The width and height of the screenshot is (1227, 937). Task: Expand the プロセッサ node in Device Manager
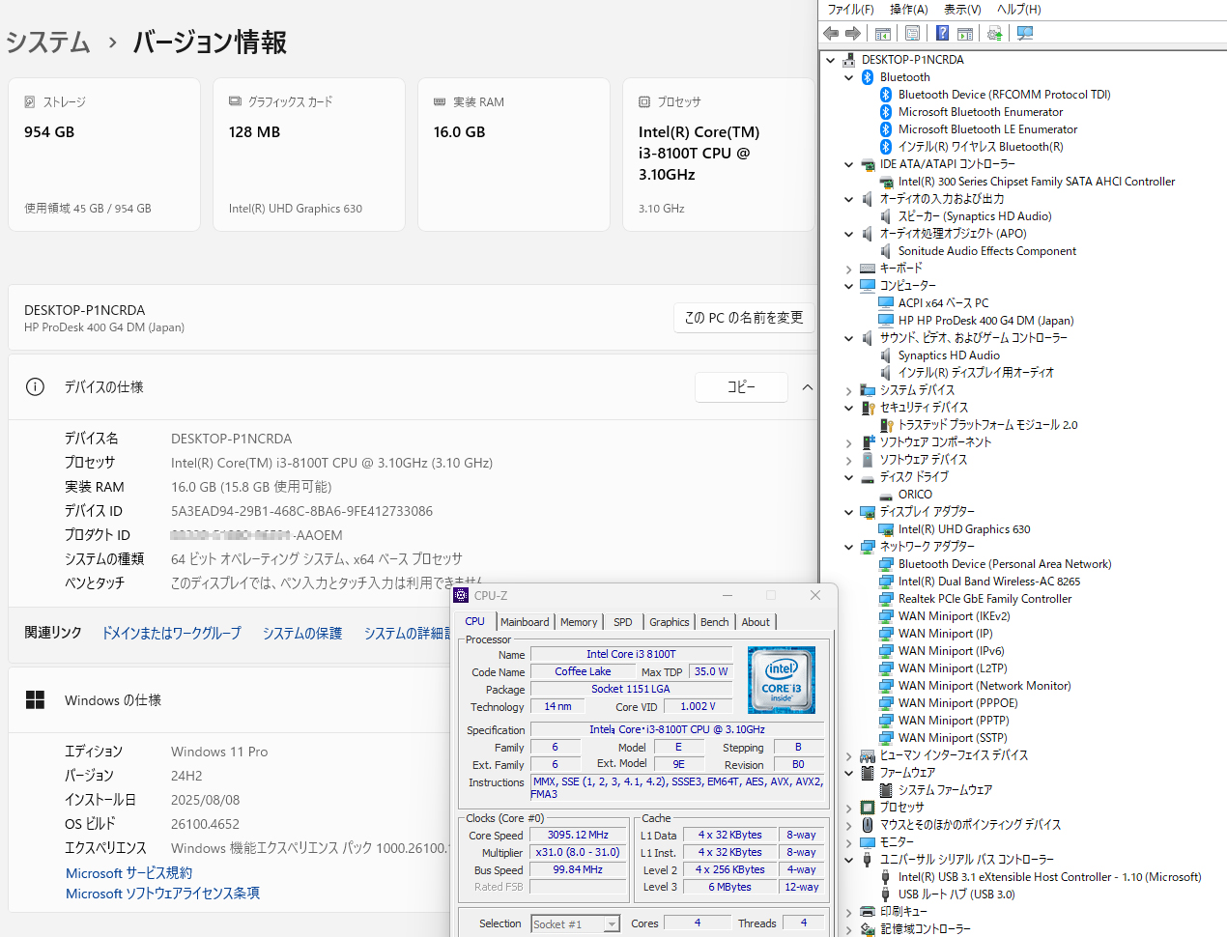pyautogui.click(x=849, y=808)
